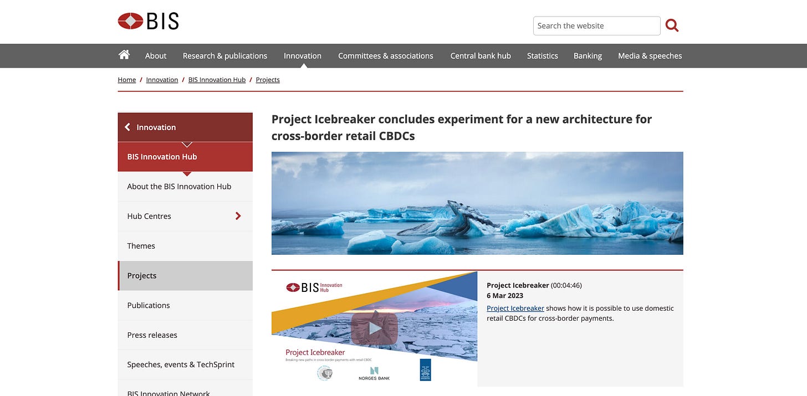Open the Central bank hub menu

tap(481, 56)
